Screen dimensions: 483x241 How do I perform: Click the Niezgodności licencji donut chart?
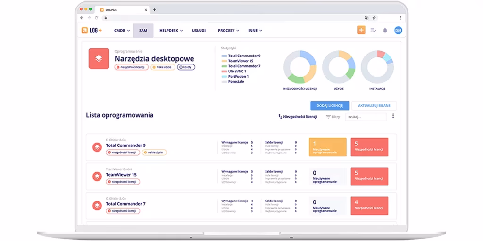click(x=300, y=67)
